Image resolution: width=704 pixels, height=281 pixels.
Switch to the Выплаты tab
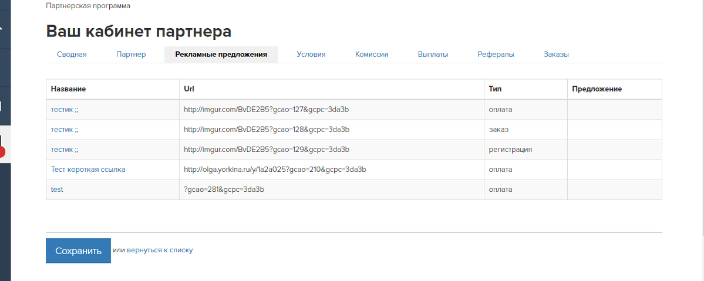(x=433, y=55)
